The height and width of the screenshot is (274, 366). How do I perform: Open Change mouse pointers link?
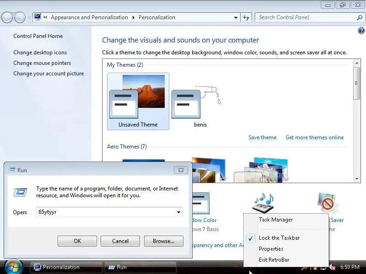click(x=42, y=63)
